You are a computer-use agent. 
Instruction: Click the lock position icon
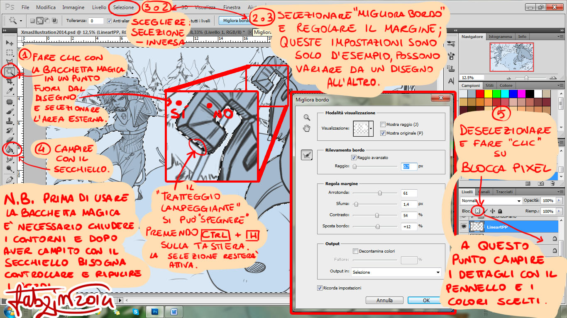[492, 211]
